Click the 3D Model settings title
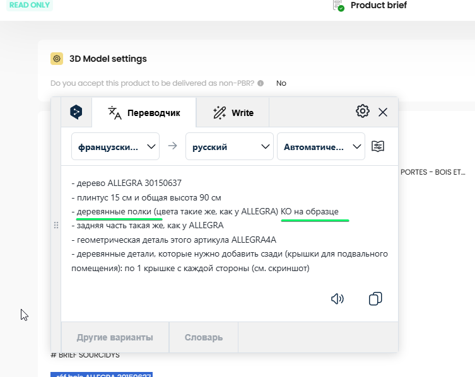Image resolution: width=475 pixels, height=377 pixels. point(108,59)
